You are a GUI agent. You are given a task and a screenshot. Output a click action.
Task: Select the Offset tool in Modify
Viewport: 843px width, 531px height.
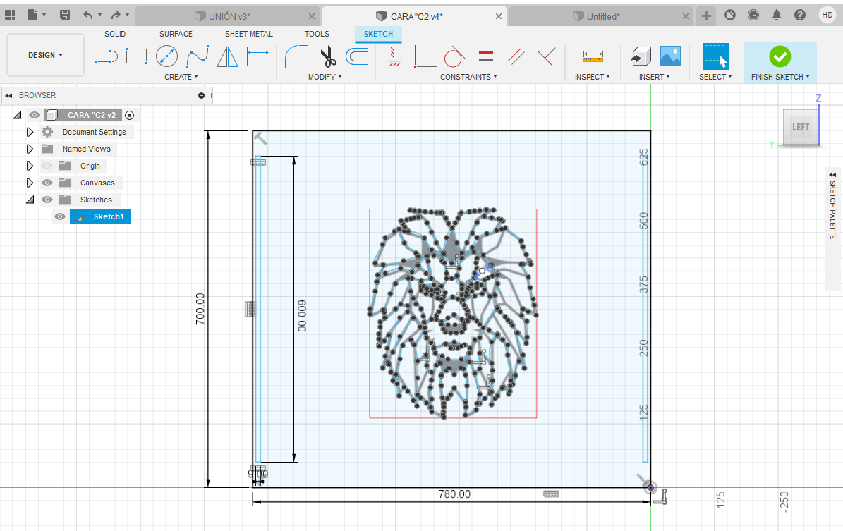(x=357, y=57)
